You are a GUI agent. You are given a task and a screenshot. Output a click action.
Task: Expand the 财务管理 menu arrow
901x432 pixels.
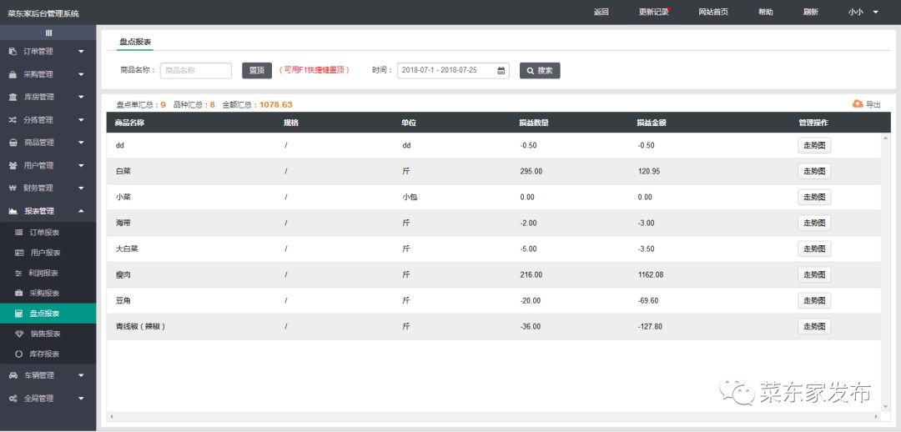(81, 188)
